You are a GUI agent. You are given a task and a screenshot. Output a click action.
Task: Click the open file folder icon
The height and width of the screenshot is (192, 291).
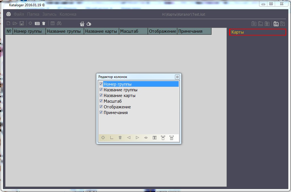(15, 23)
